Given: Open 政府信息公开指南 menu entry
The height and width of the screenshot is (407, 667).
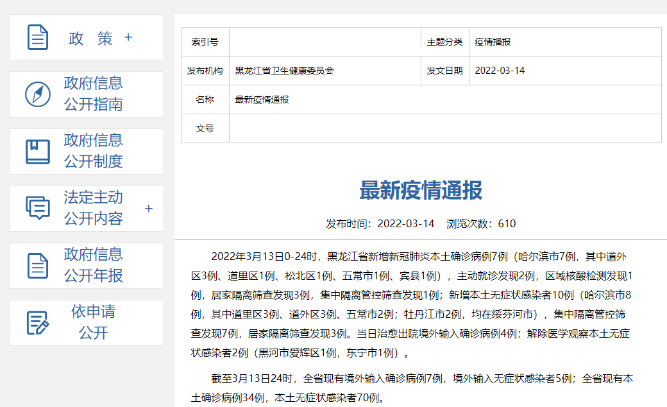Looking at the screenshot, I should click(x=93, y=94).
